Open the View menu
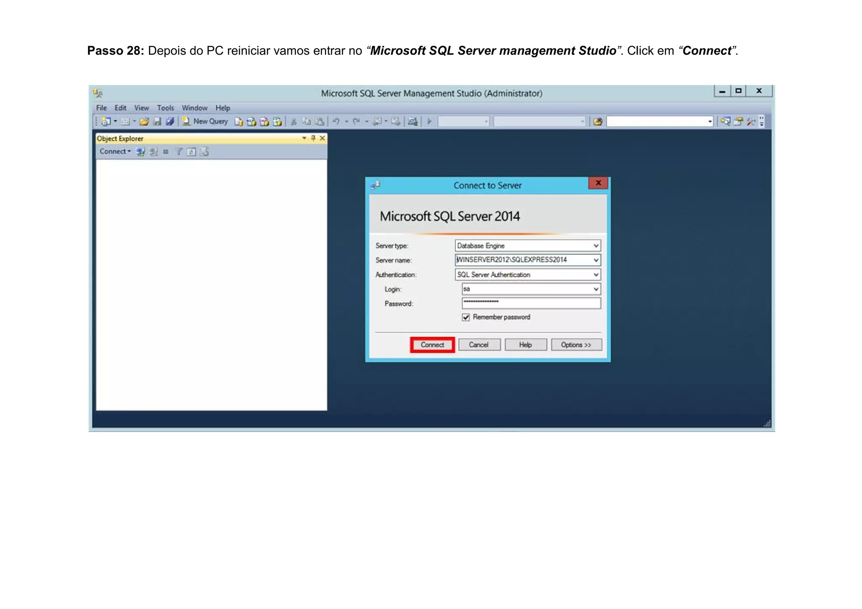This screenshot has height=609, width=862. click(141, 108)
